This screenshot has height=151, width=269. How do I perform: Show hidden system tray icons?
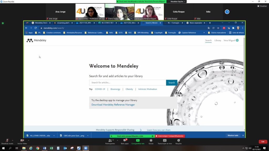(243, 148)
